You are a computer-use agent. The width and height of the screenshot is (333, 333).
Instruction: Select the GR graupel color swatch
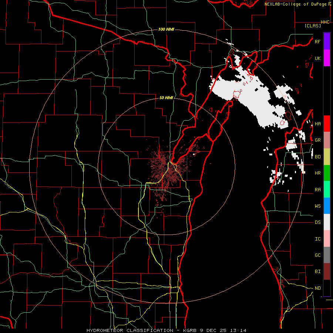click(327, 140)
